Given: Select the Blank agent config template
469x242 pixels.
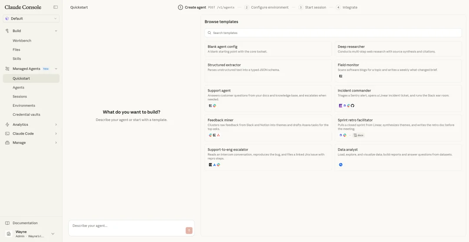Looking at the screenshot, I should tap(268, 49).
